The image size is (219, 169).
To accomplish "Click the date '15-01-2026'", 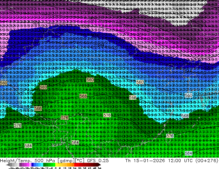I will (149, 161).
